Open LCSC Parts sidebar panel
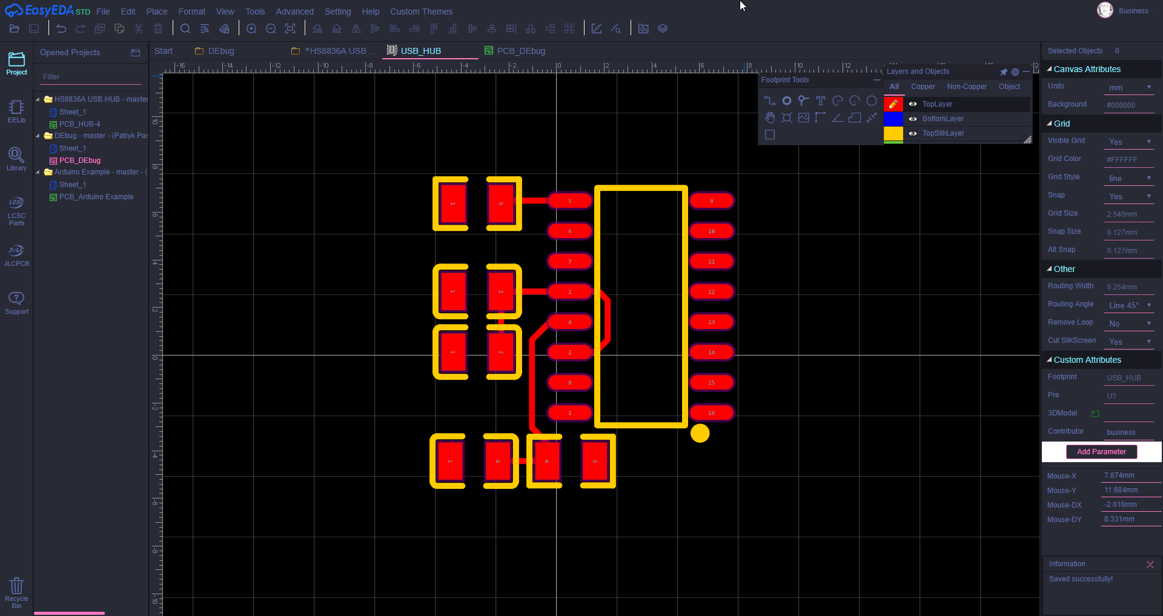The width and height of the screenshot is (1163, 616). coord(16,211)
